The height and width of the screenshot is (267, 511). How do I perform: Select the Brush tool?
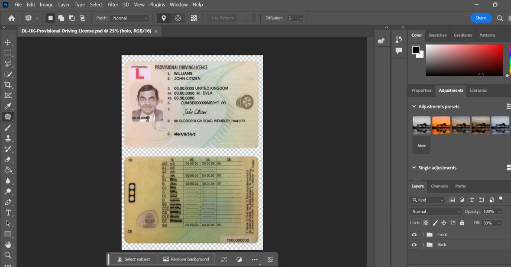pos(9,128)
